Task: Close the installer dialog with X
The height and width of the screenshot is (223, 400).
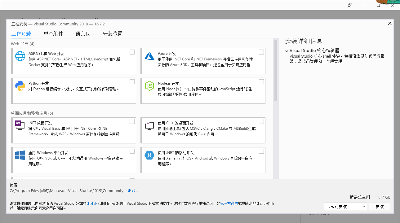Action: [x=390, y=23]
